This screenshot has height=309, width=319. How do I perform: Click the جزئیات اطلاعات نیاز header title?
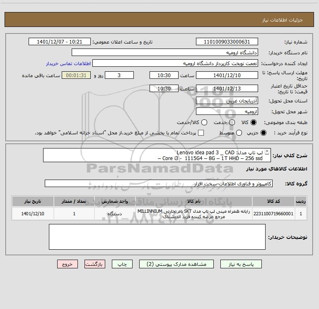click(283, 20)
